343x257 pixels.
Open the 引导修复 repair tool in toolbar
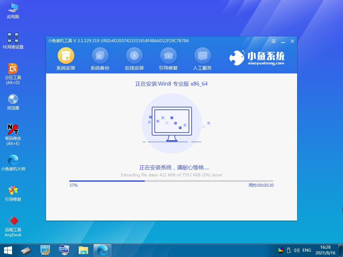point(168,56)
